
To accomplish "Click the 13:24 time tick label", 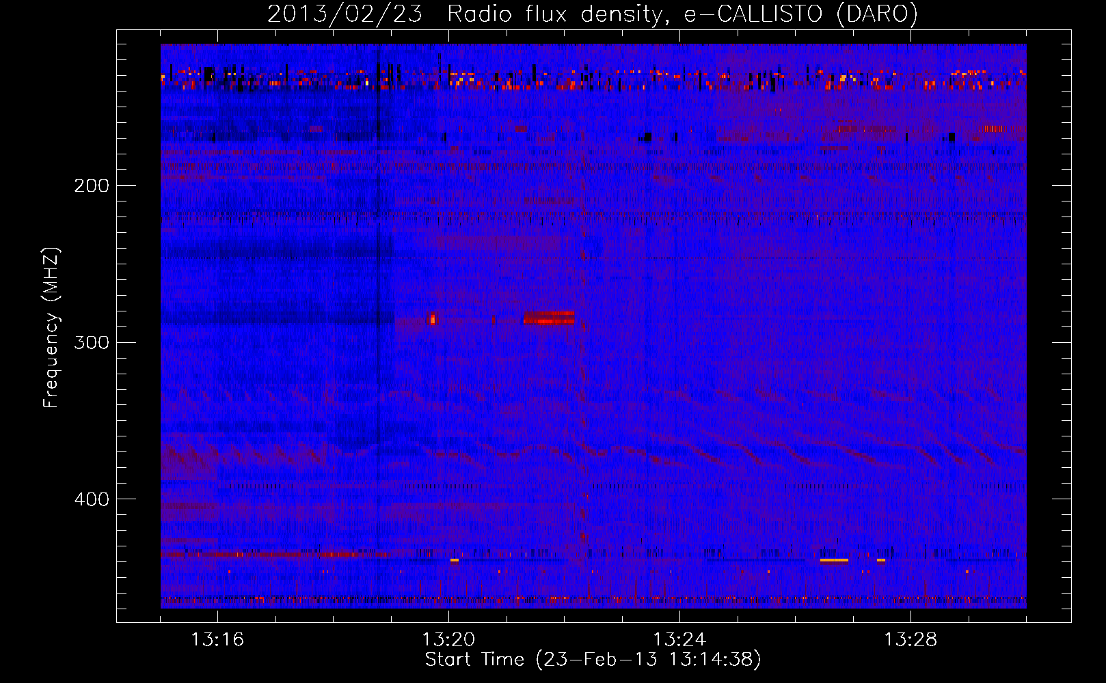I will click(x=679, y=640).
